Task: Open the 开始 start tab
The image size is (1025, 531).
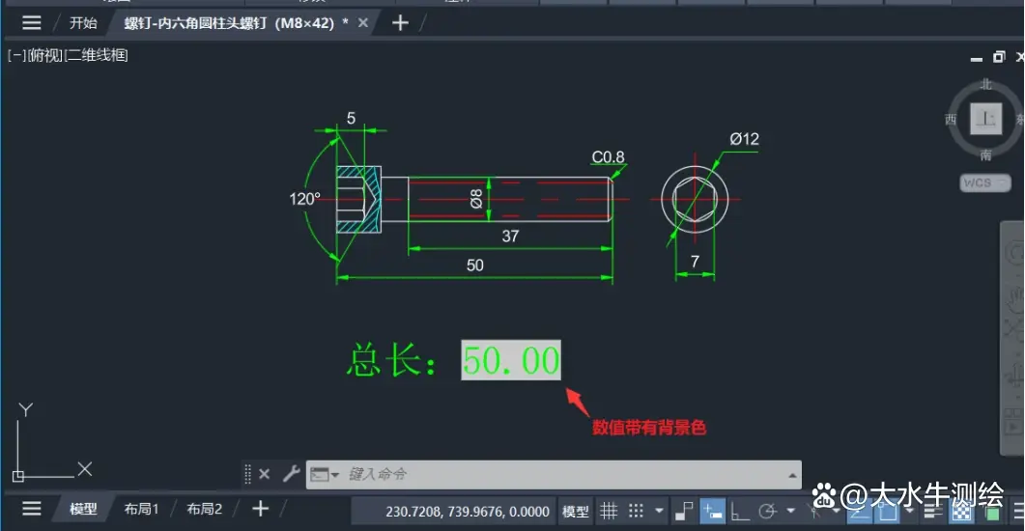Action: point(84,23)
